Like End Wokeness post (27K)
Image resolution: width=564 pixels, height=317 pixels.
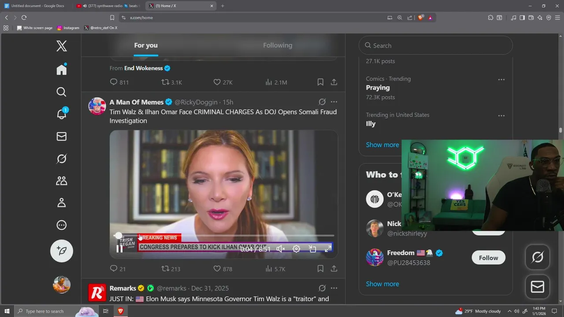[x=223, y=82]
